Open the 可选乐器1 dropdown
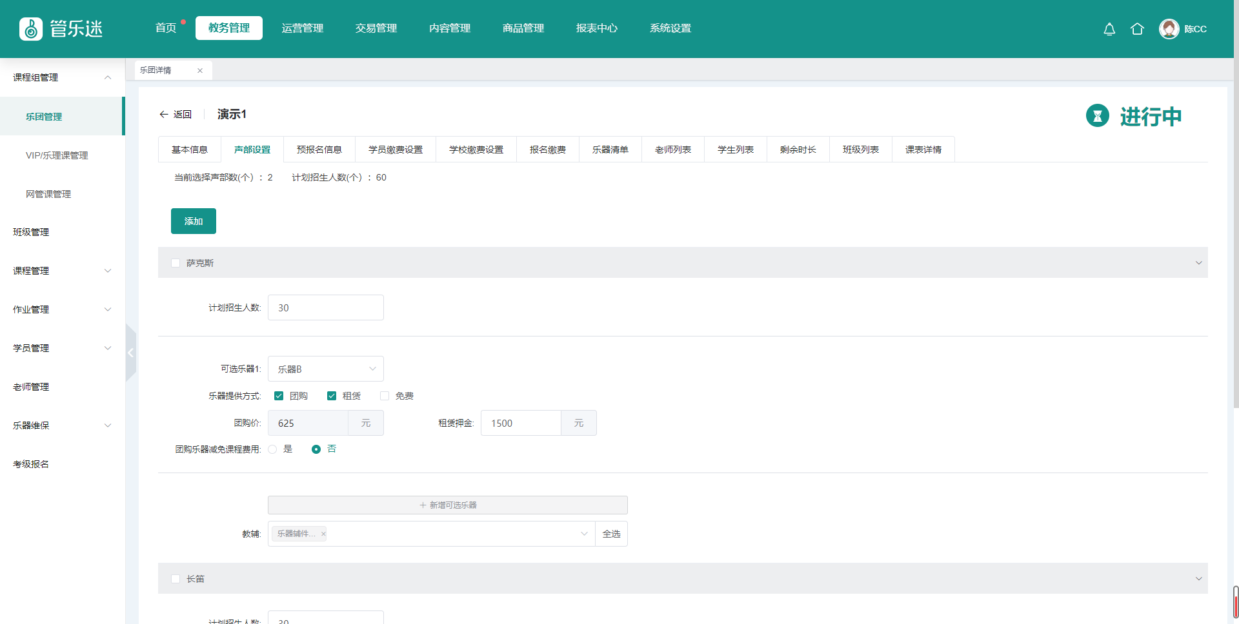The height and width of the screenshot is (624, 1239). (x=325, y=369)
